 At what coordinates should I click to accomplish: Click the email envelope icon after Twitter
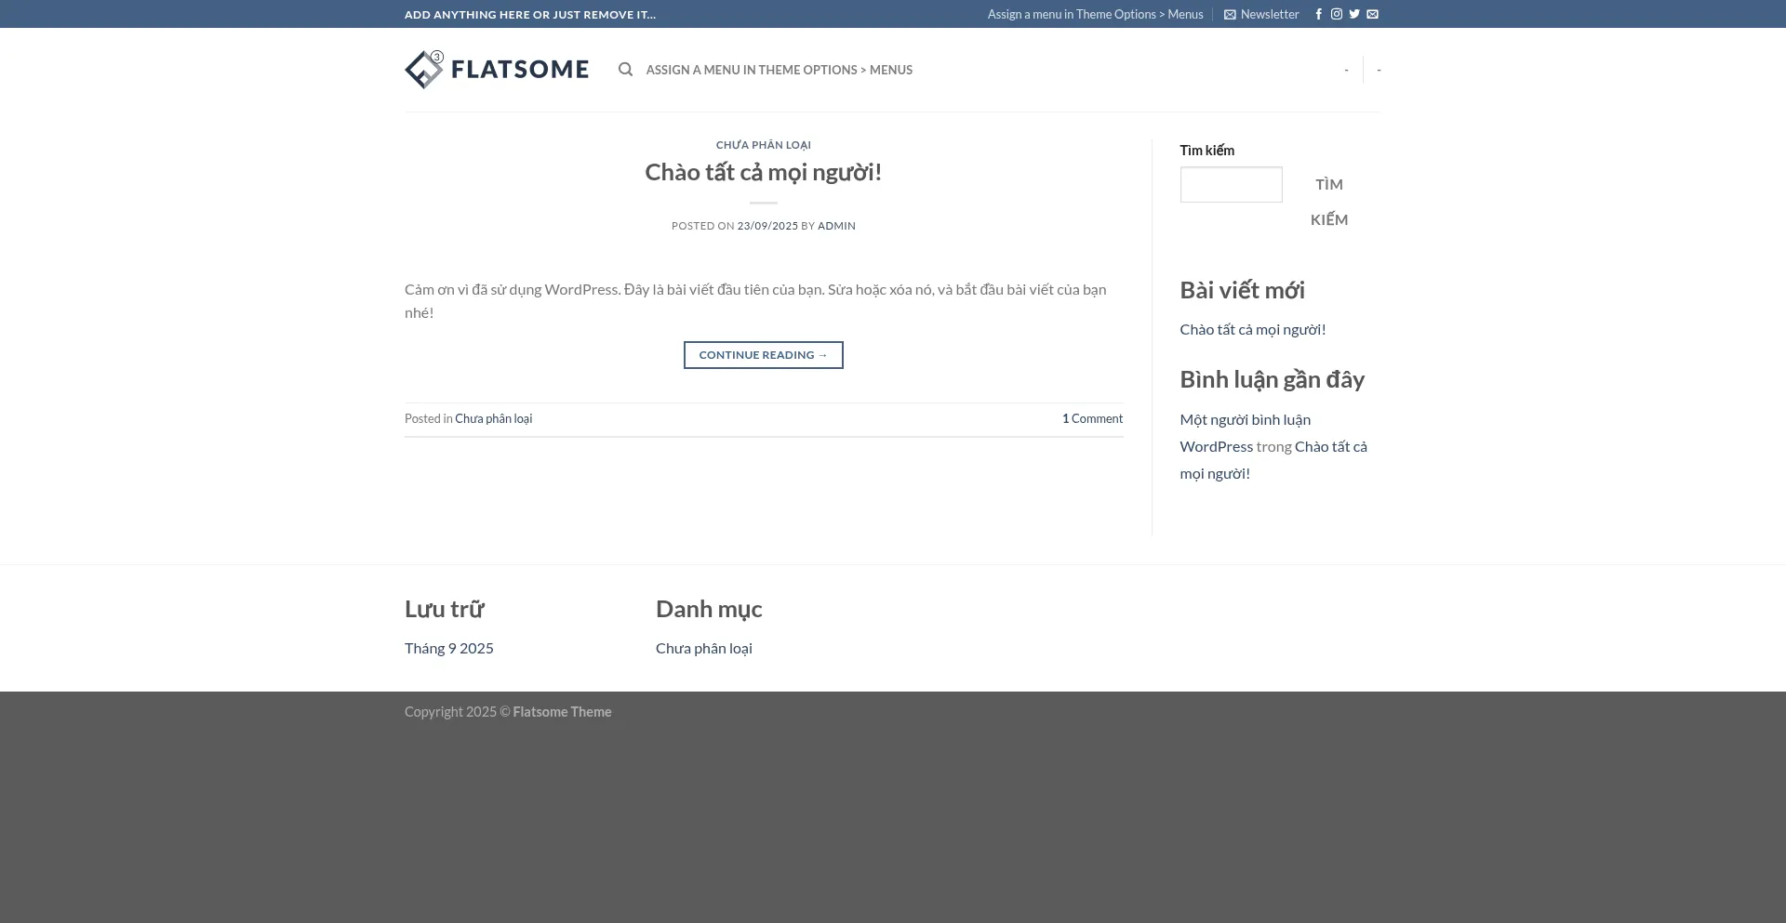1372,14
